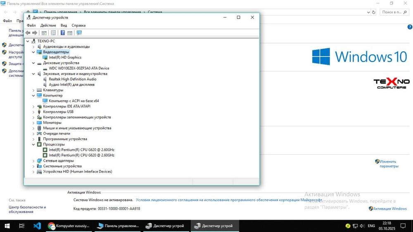Click the Активация Windows link
413x232 pixels.
[390, 208]
